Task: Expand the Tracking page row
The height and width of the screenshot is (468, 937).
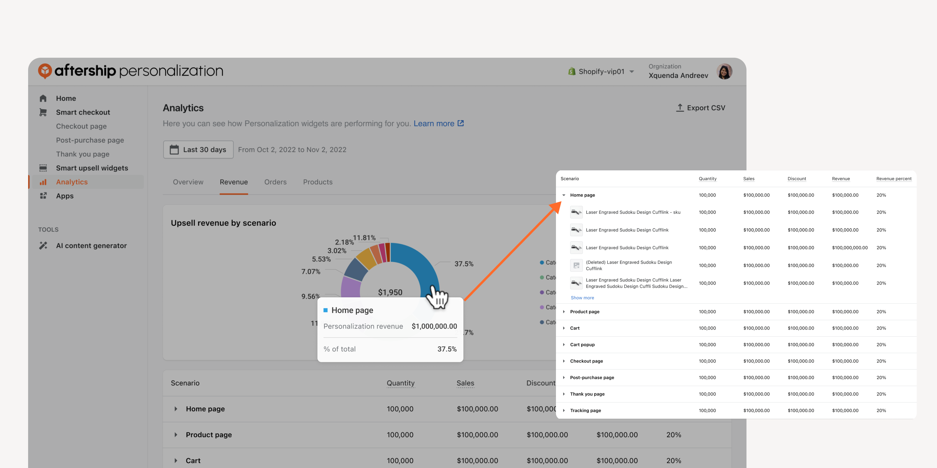Action: (564, 411)
